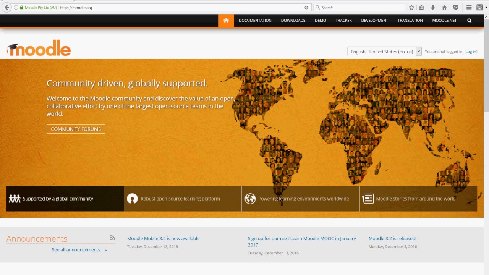The height and width of the screenshot is (275, 489).
Task: Open 'See all announcements' link
Action: (x=76, y=250)
